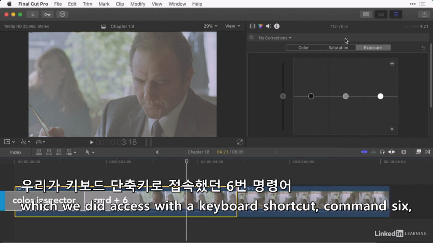Select the midtones exposure puck
Image resolution: width=433 pixels, height=243 pixels.
(345, 96)
